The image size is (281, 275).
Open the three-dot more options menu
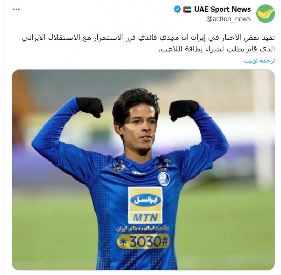point(16,9)
